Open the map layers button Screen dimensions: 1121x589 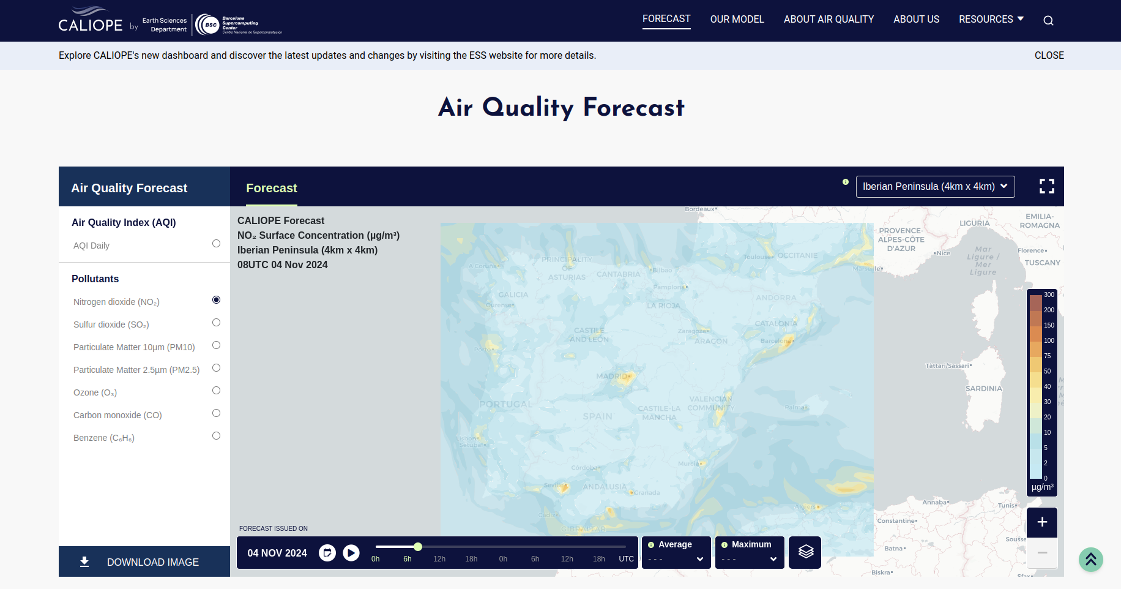[805, 552]
